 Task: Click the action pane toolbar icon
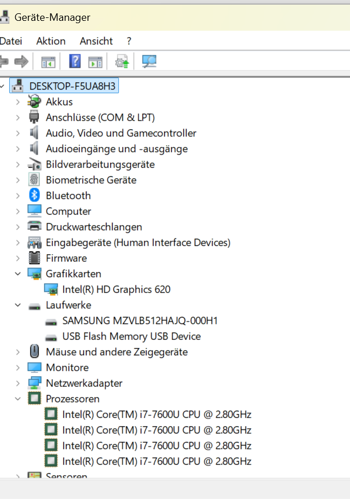pyautogui.click(x=95, y=62)
